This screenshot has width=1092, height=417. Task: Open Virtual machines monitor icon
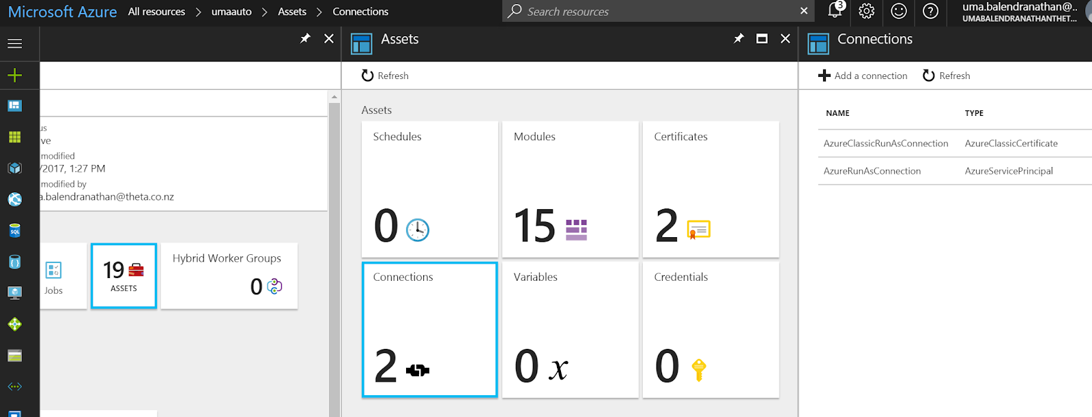tap(14, 292)
